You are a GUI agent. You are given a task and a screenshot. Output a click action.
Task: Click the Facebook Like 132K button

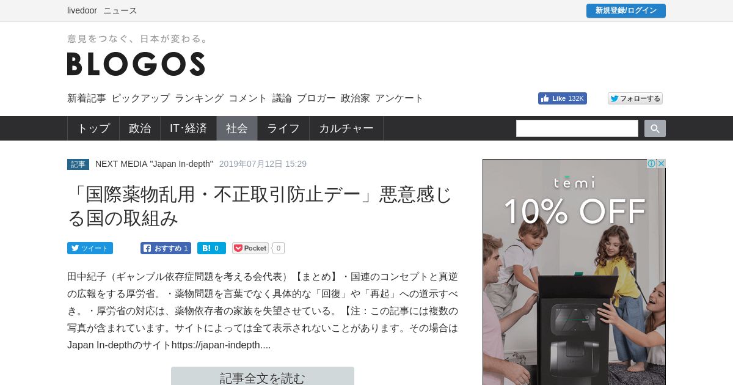[x=563, y=98]
